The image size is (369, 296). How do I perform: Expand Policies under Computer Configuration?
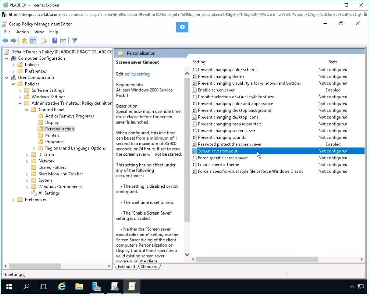pyautogui.click(x=13, y=65)
